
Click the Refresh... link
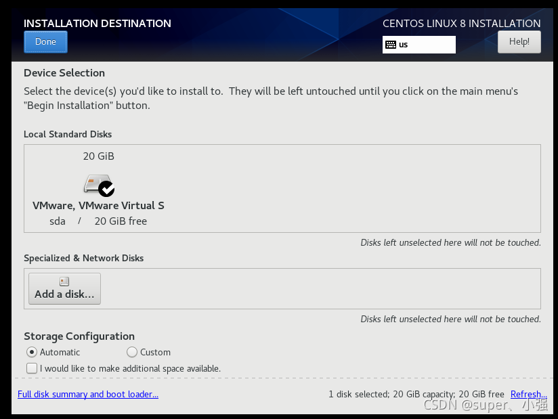click(528, 394)
